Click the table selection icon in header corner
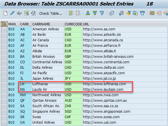 tap(4, 24)
